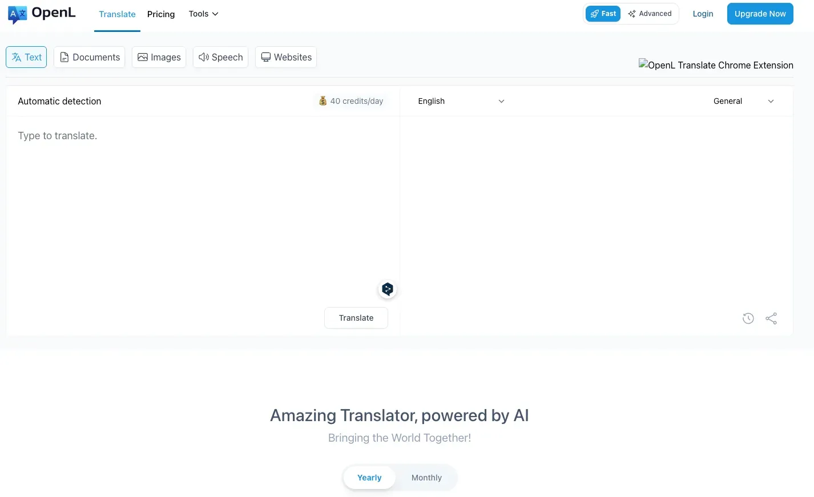The image size is (814, 497).
Task: Open the Pricing page
Action: coord(161,14)
